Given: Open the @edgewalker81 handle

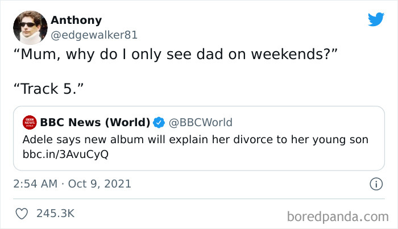Looking at the screenshot, I should point(94,35).
